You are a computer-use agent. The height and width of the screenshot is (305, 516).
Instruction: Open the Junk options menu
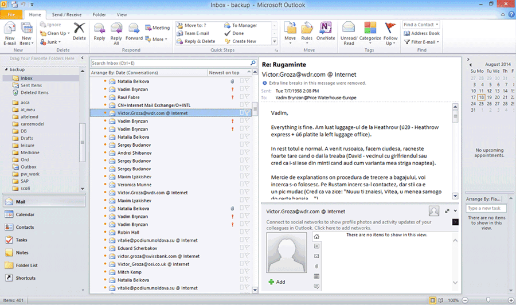pyautogui.click(x=50, y=42)
